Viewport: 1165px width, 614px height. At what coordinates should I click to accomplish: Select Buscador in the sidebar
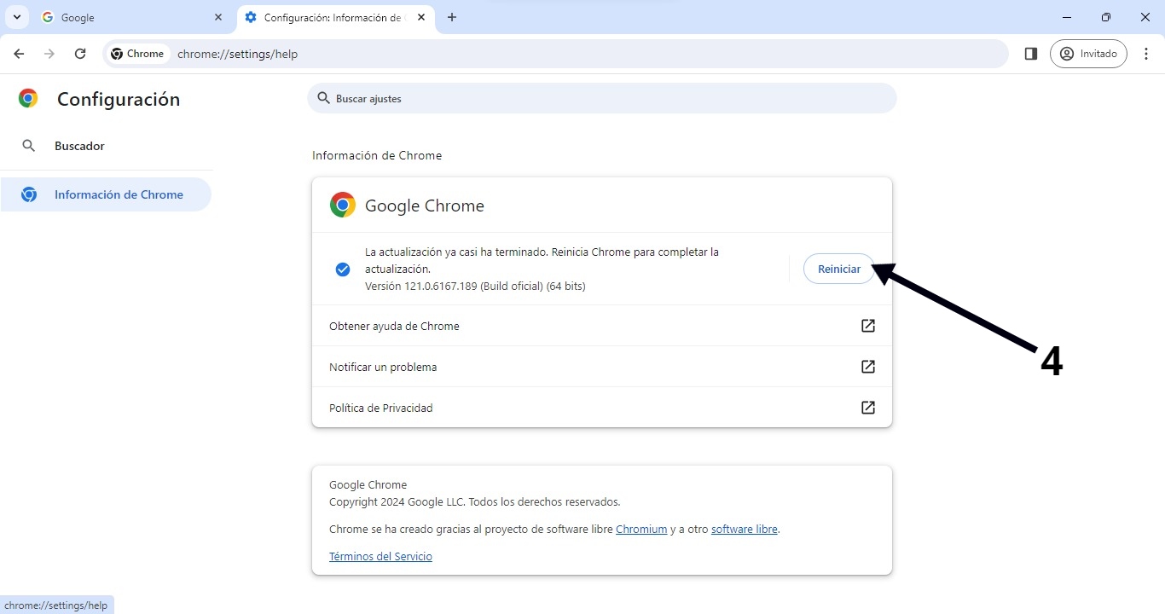(x=106, y=146)
